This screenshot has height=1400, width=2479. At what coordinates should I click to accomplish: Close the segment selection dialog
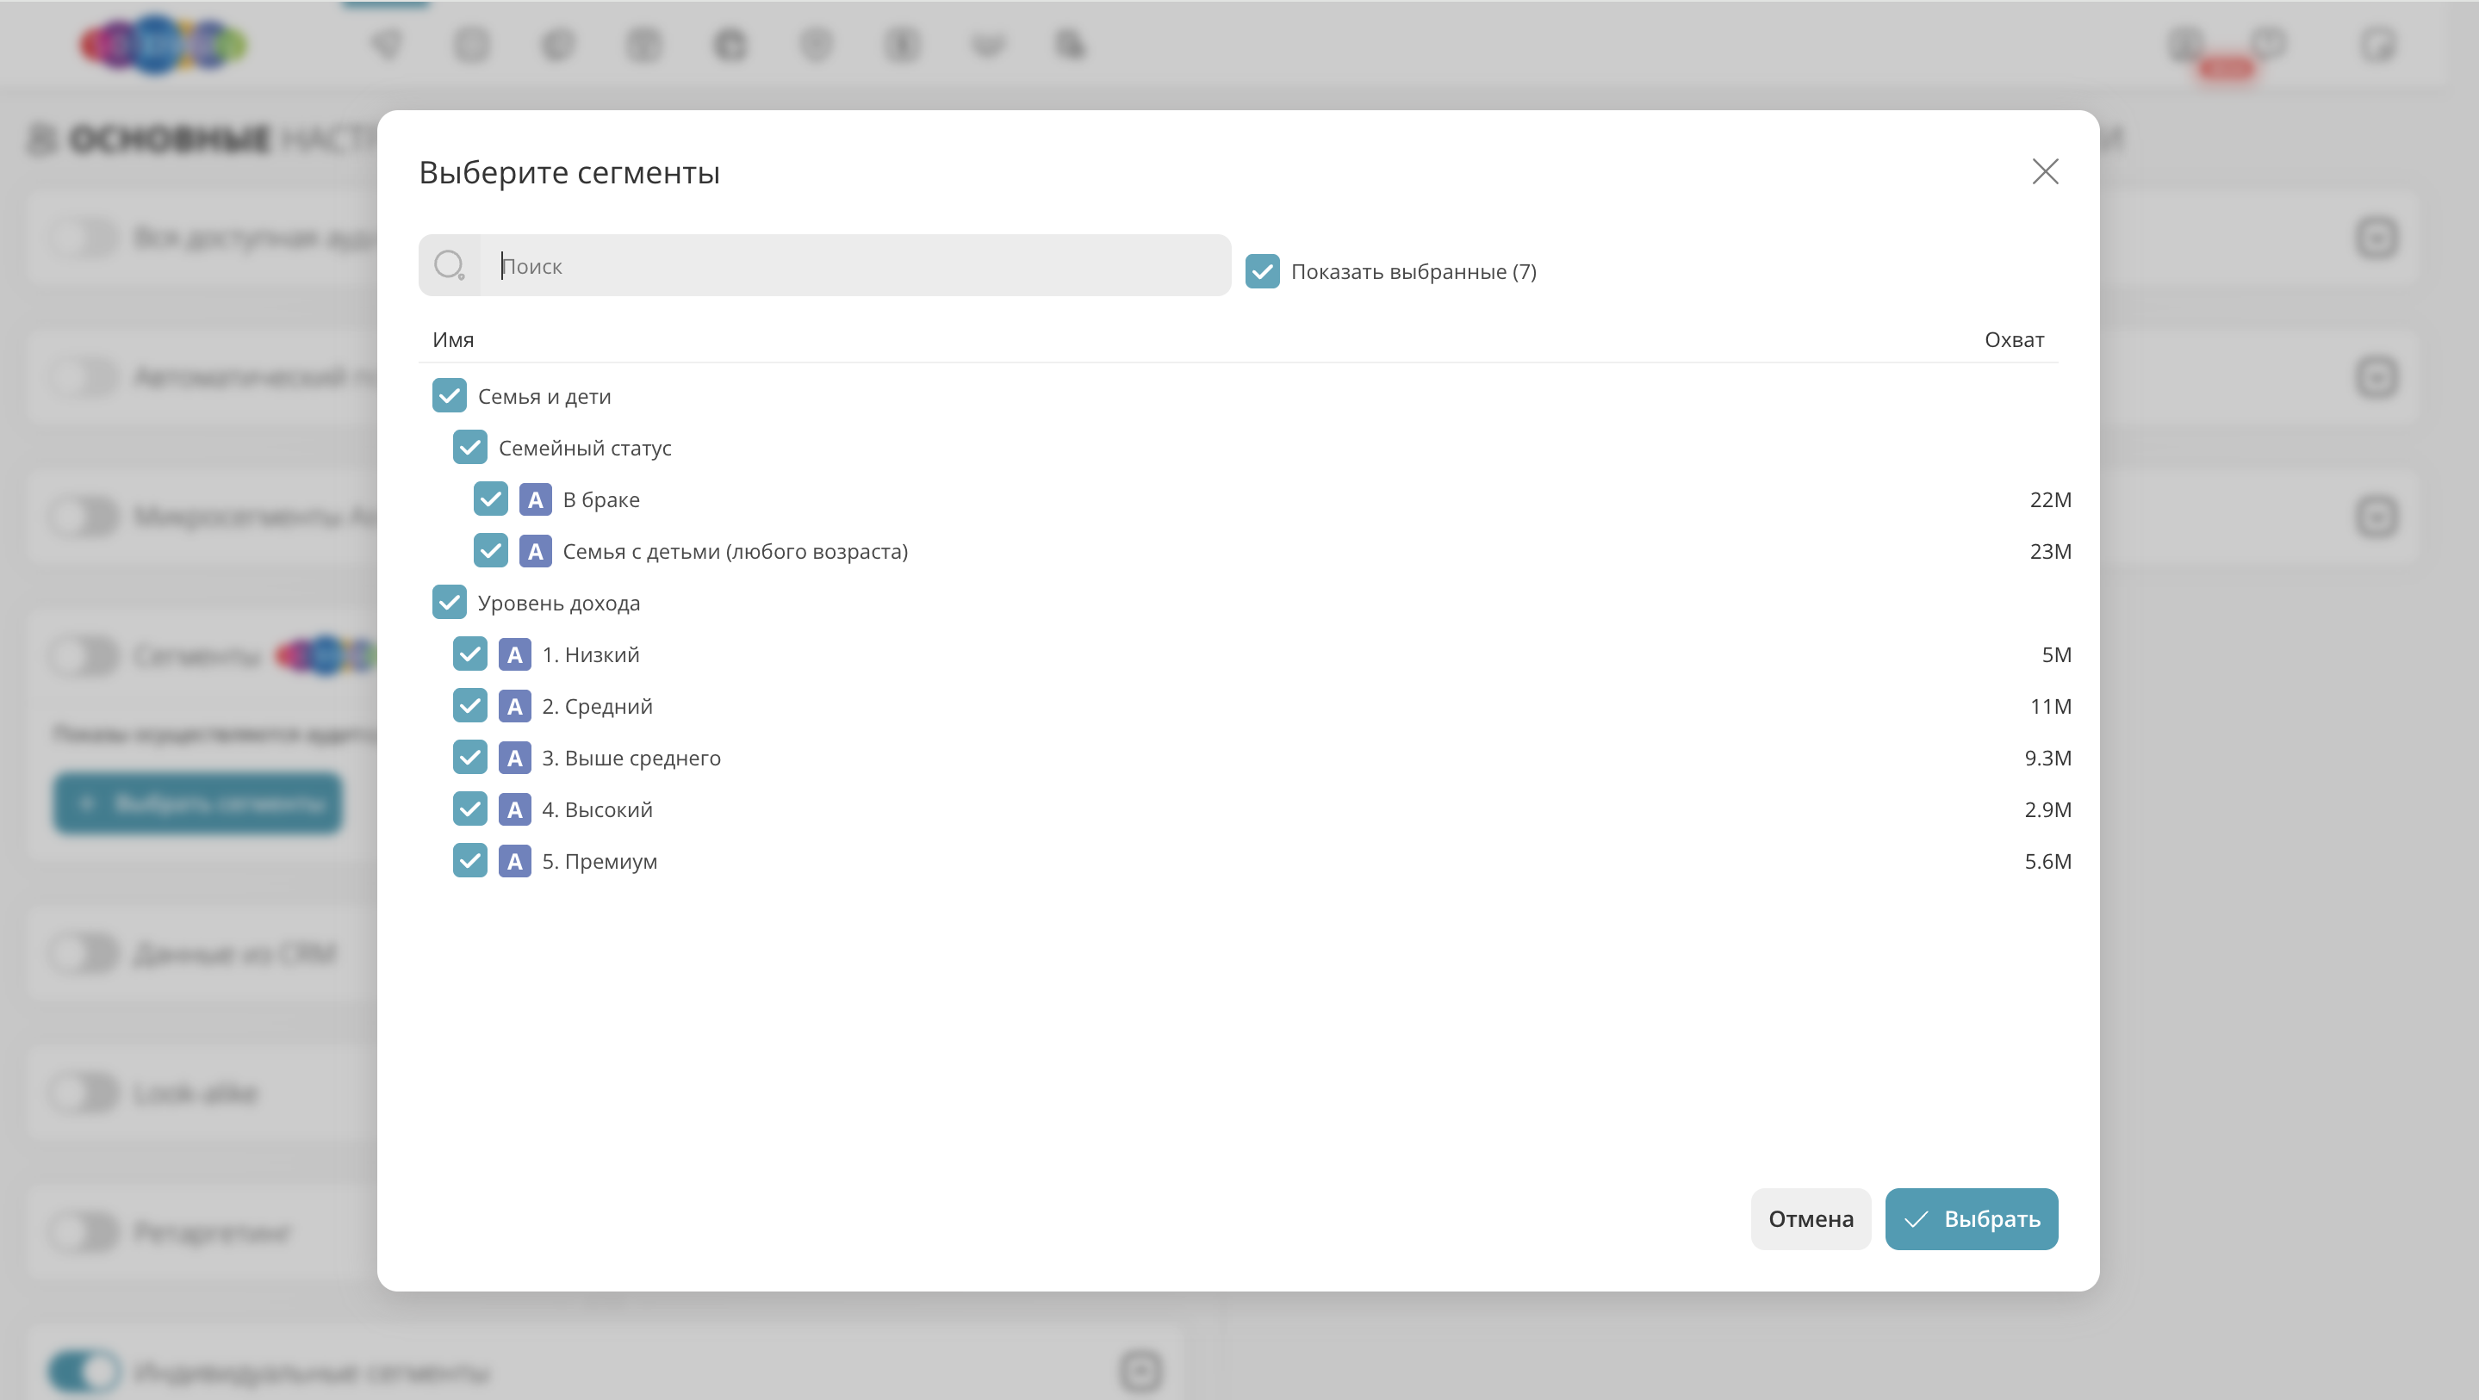[2044, 171]
